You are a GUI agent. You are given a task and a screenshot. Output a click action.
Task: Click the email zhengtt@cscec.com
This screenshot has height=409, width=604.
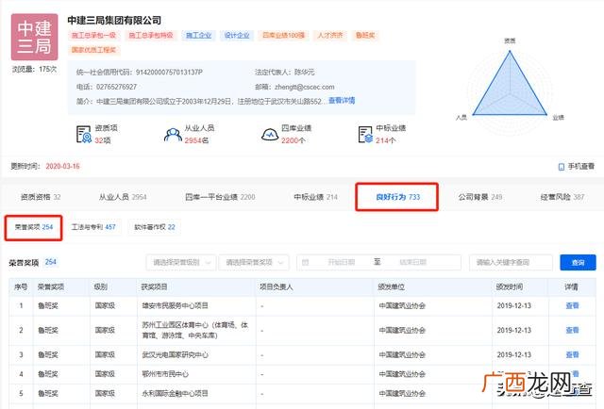click(x=304, y=87)
